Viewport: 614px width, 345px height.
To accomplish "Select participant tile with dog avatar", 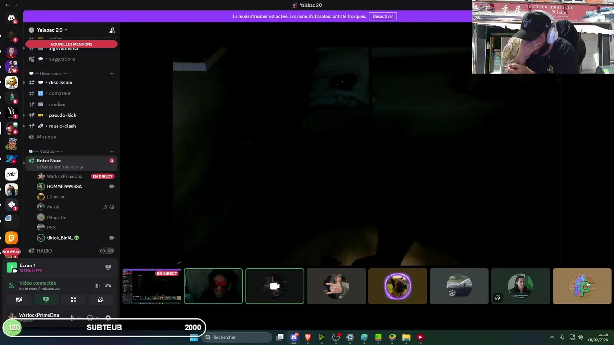I will pyautogui.click(x=398, y=286).
